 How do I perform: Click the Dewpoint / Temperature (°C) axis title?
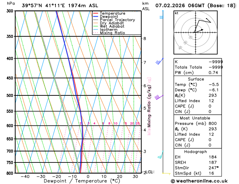82,181
